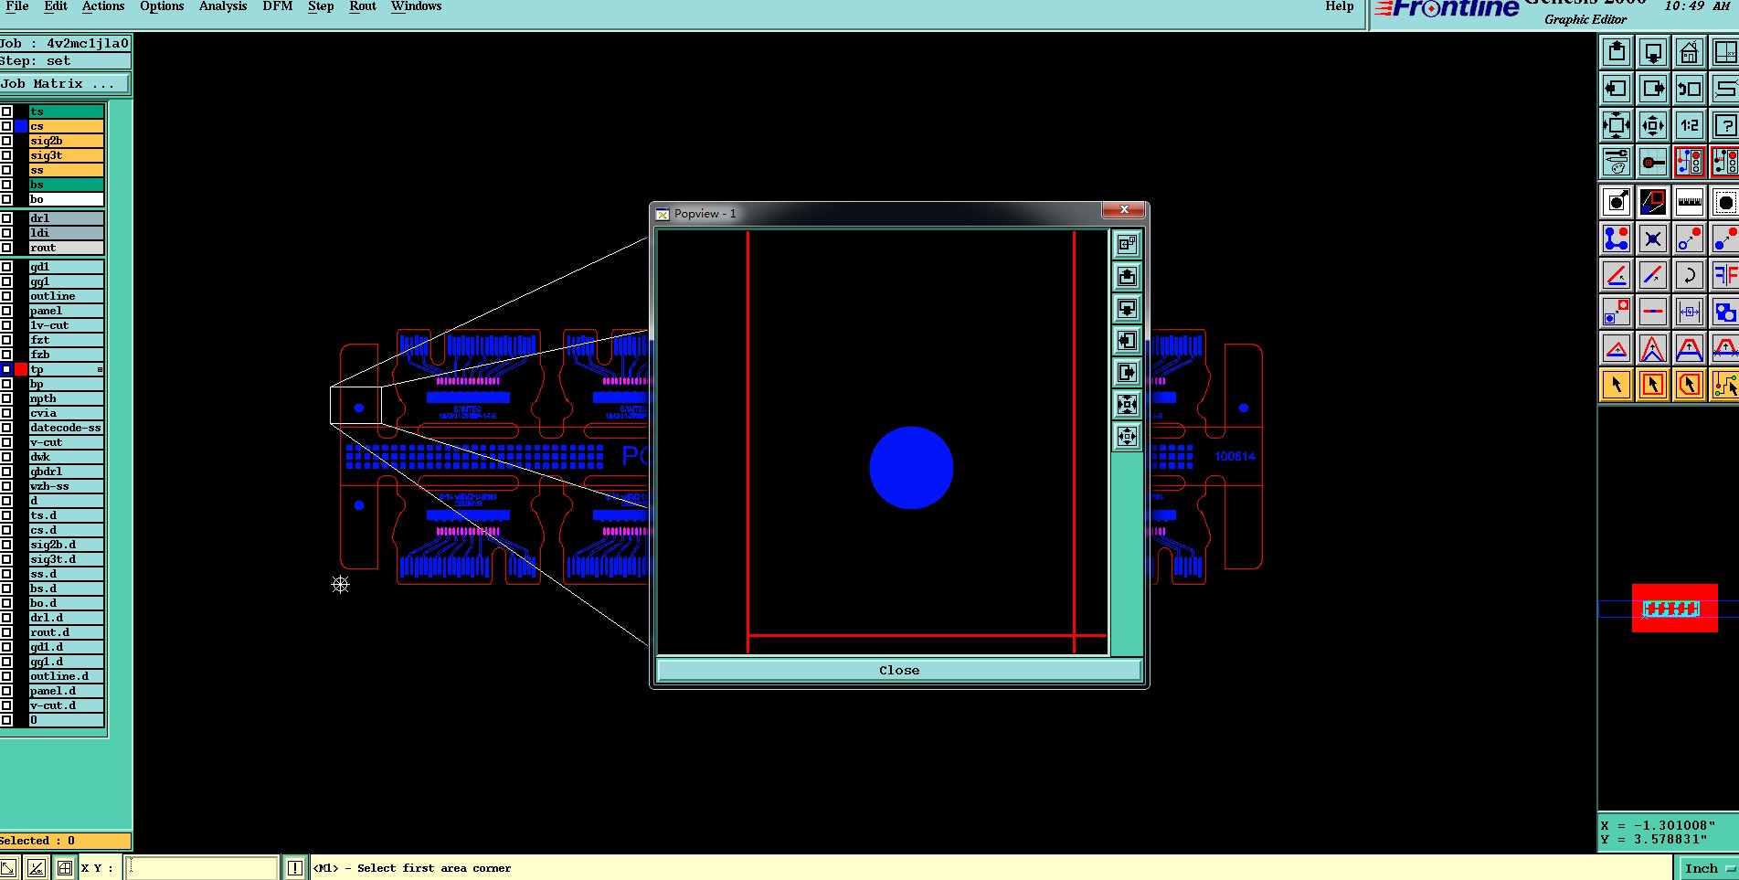Screen dimensions: 1739x880
Task: Select the layer named npth
Action: click(67, 398)
